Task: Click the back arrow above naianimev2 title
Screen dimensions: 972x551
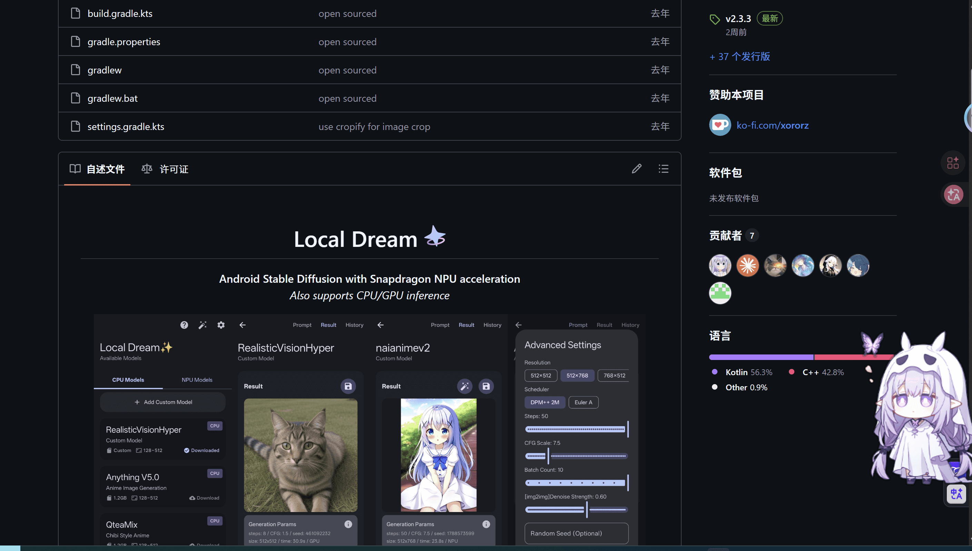Action: pos(380,325)
